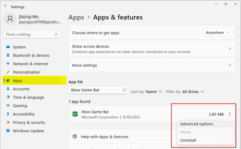Click the Bluetooth icon in sidebar

[8, 55]
